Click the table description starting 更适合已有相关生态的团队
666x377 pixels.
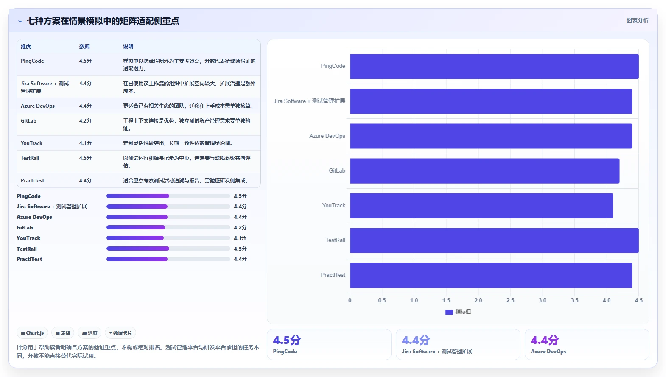pyautogui.click(x=189, y=106)
